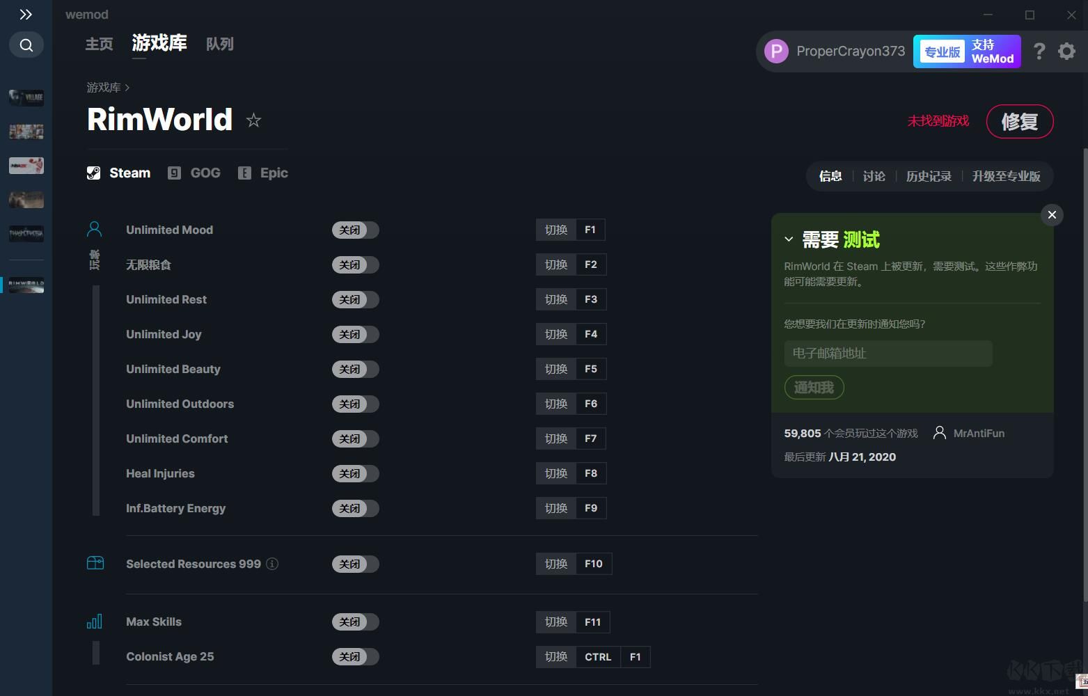Click the player category icon beside Unlimited Mood
Viewport: 1088px width, 696px height.
(95, 229)
